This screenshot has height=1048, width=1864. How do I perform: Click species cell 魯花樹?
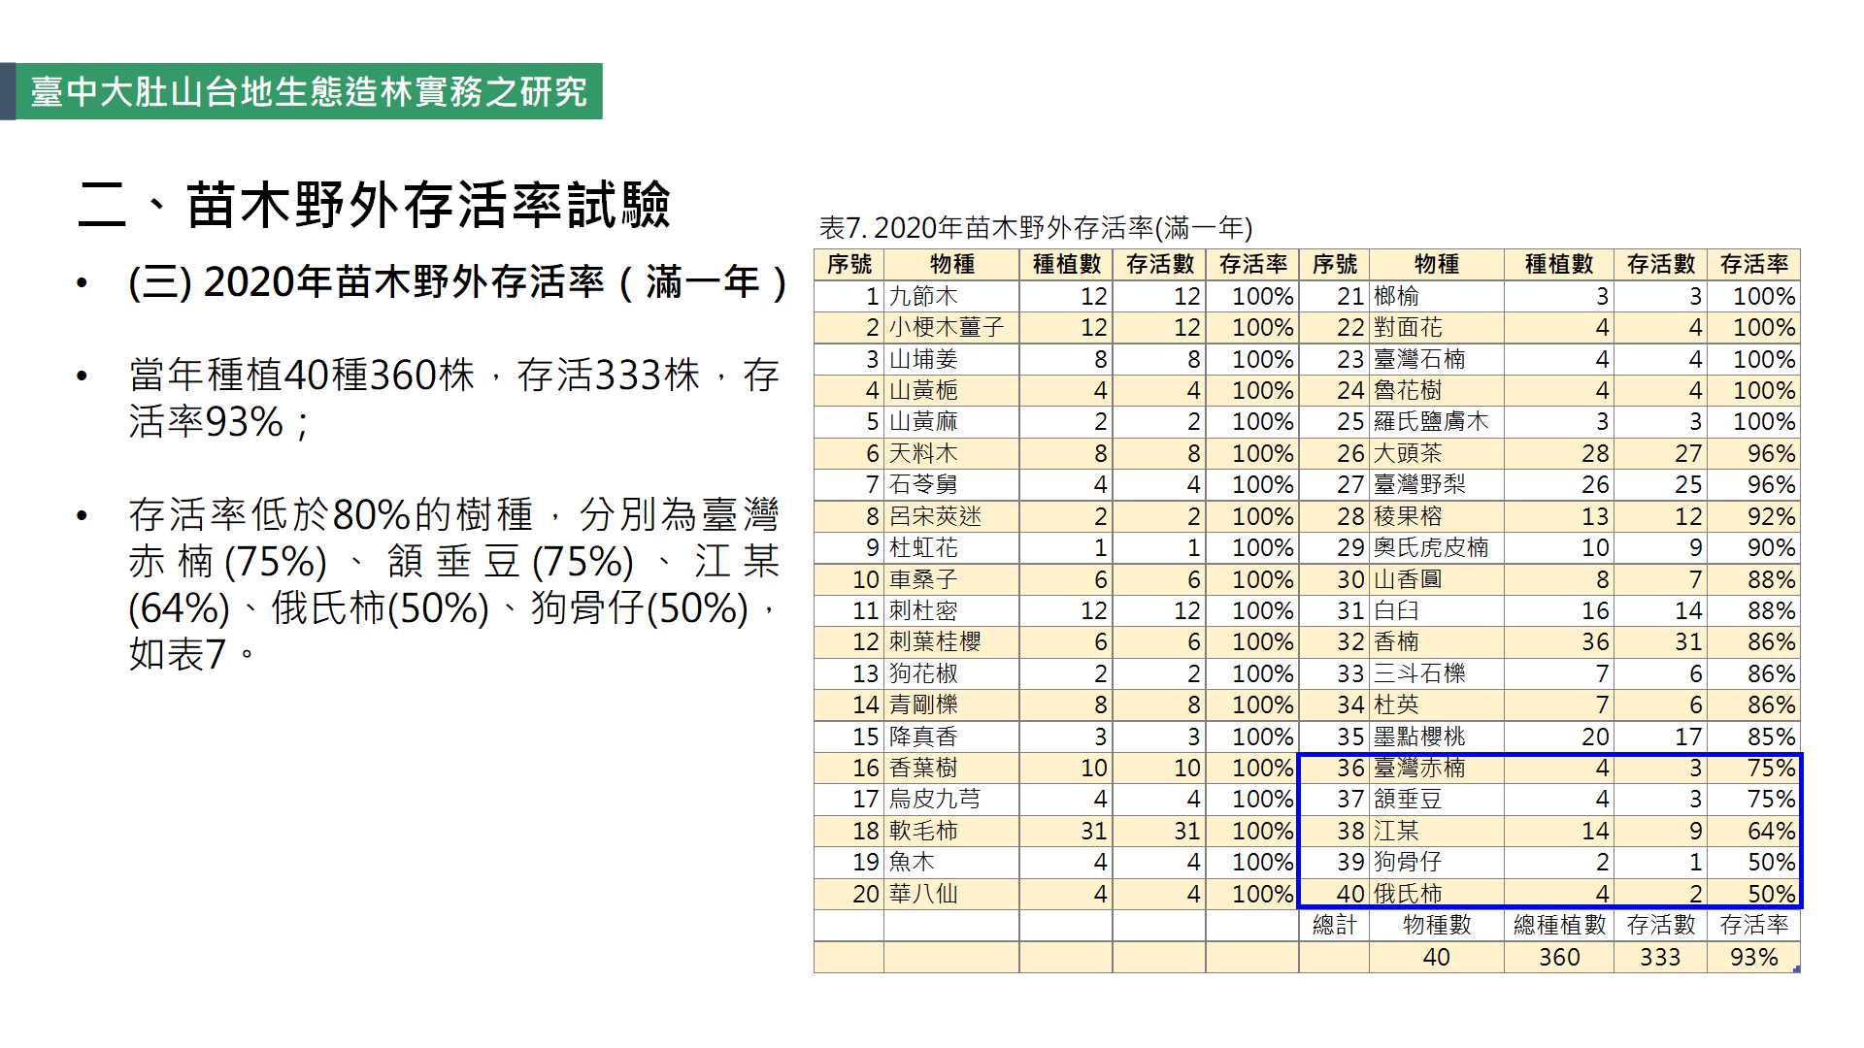coord(1437,390)
